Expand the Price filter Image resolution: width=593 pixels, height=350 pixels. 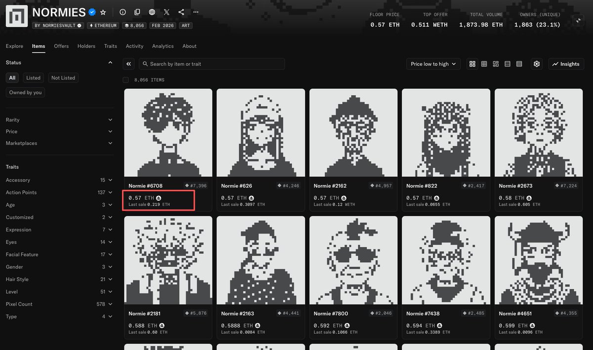59,131
